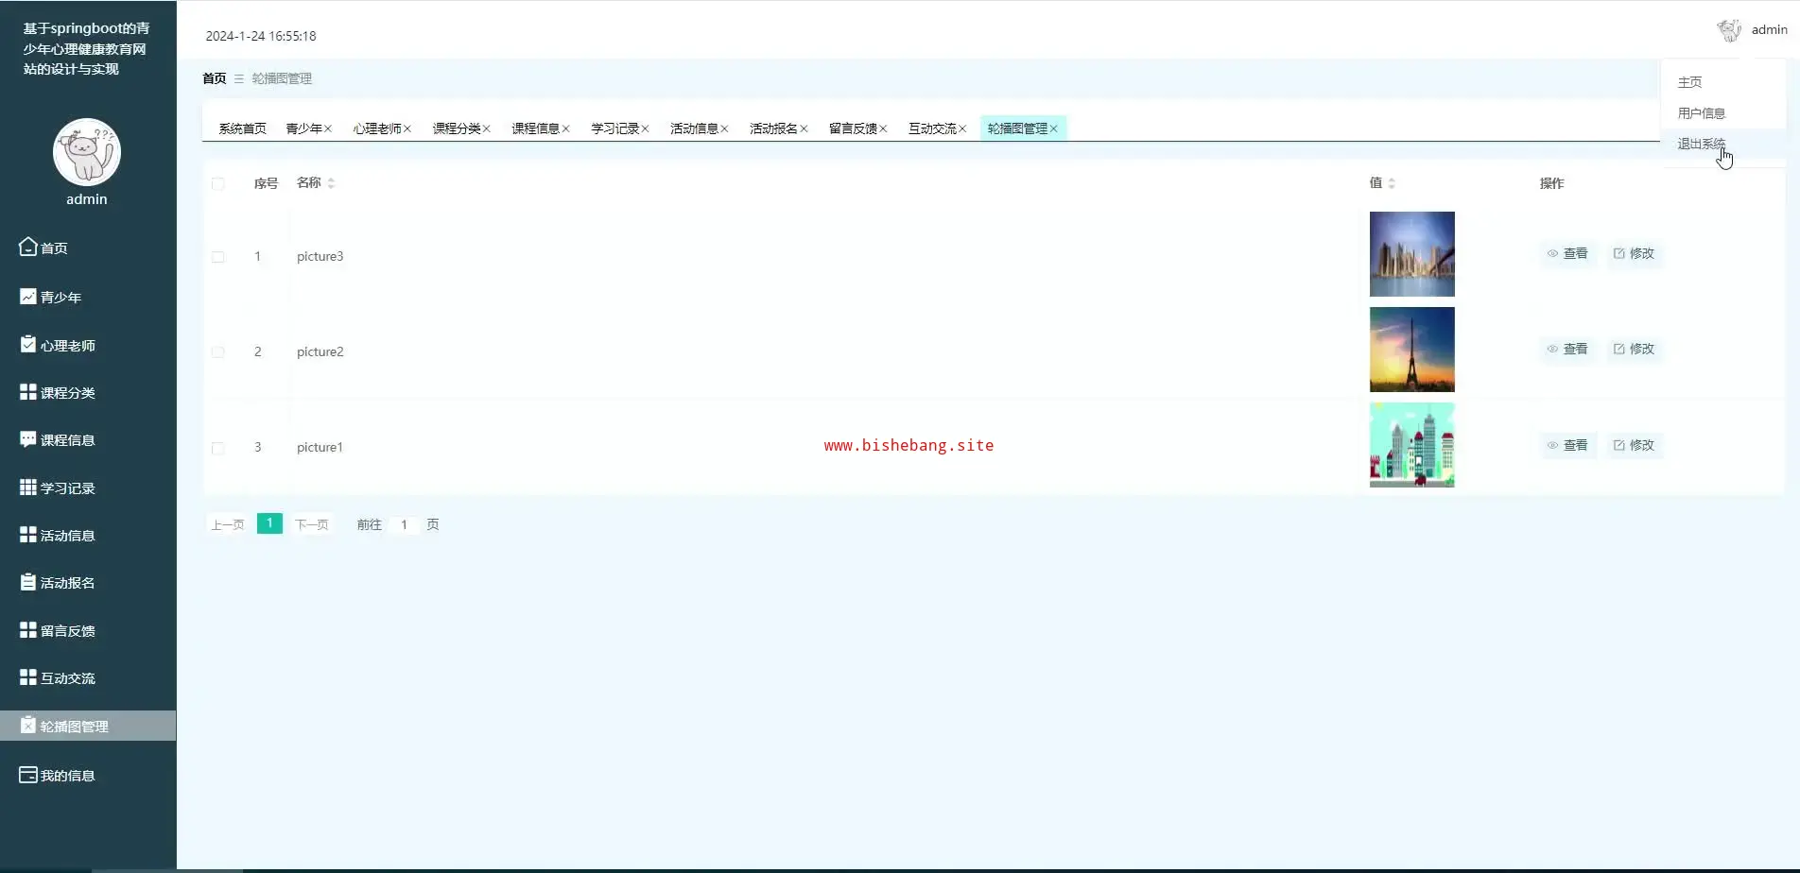Click the small avatar icon in top-right header
1800x873 pixels.
1729,30
